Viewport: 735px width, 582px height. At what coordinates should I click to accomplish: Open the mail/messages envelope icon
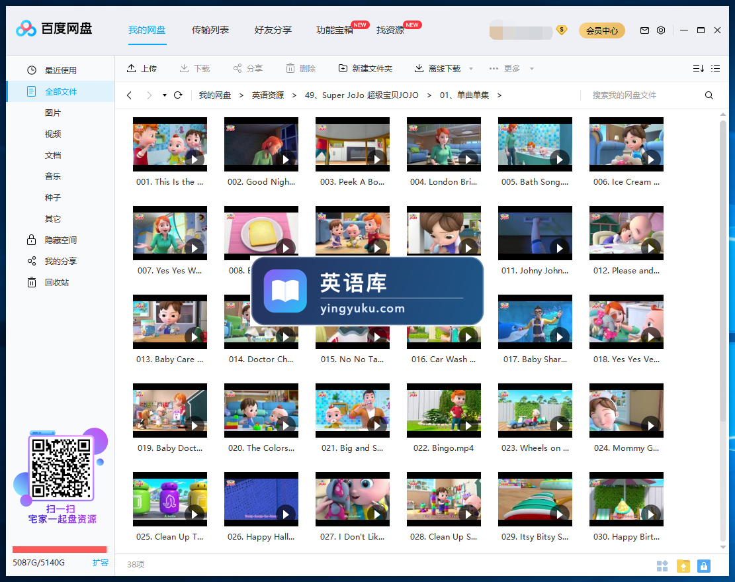tap(644, 30)
